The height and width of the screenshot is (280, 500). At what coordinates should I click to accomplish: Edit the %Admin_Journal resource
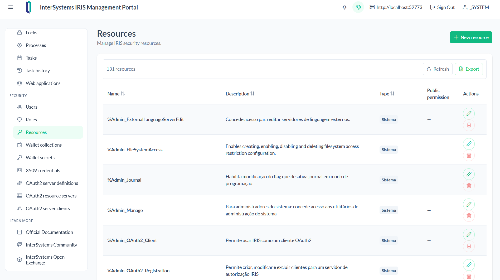469,174
